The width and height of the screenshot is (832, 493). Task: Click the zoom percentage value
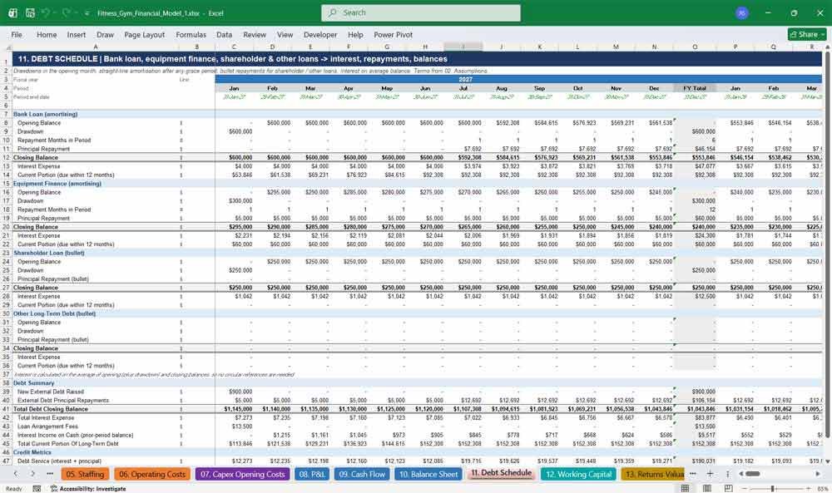coord(822,488)
